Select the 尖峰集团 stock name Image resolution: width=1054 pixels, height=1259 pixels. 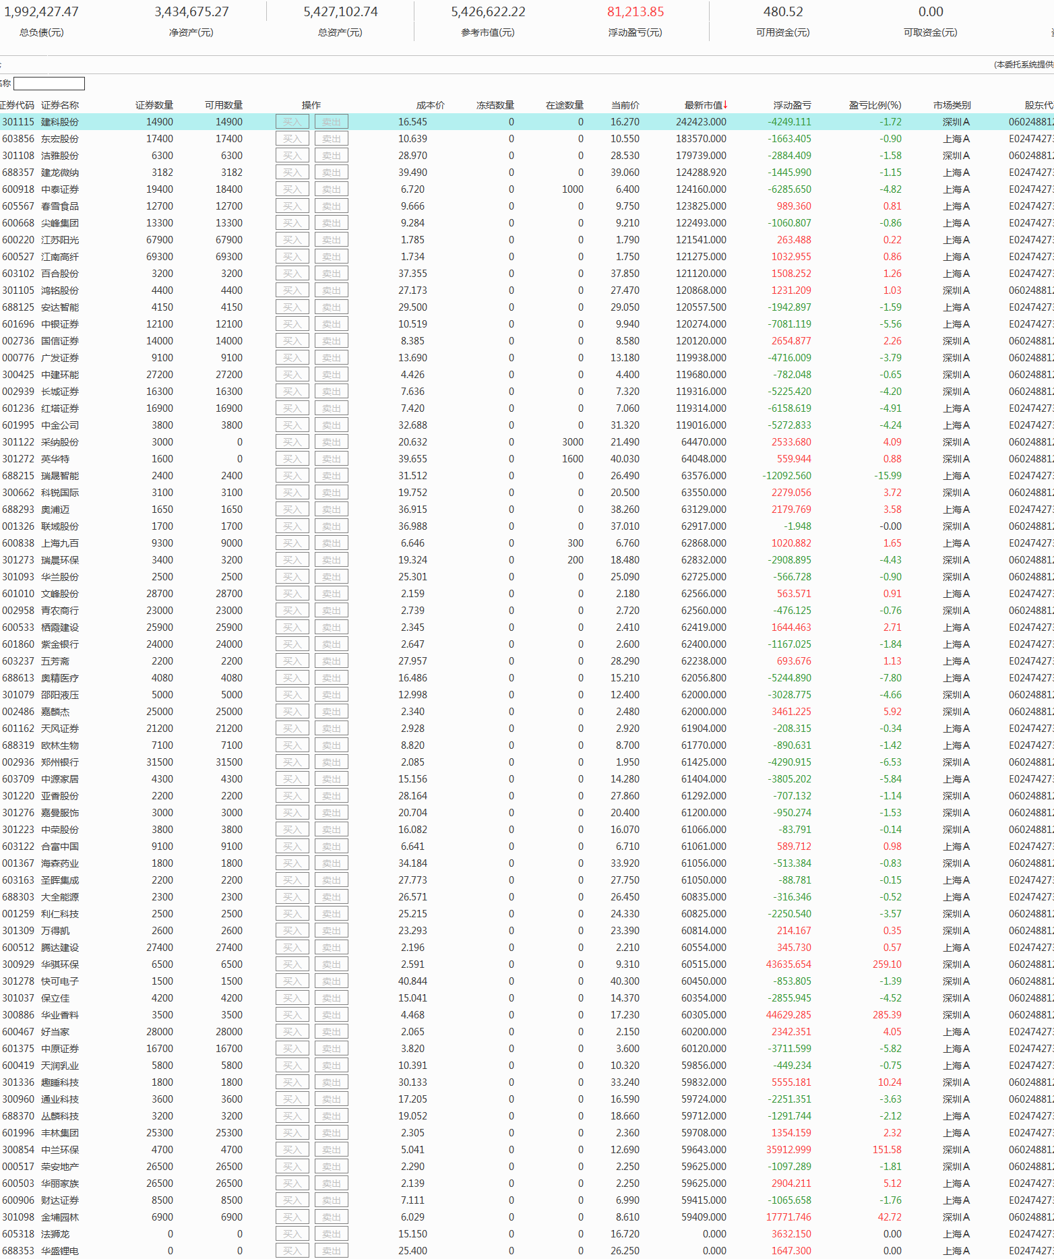click(60, 223)
